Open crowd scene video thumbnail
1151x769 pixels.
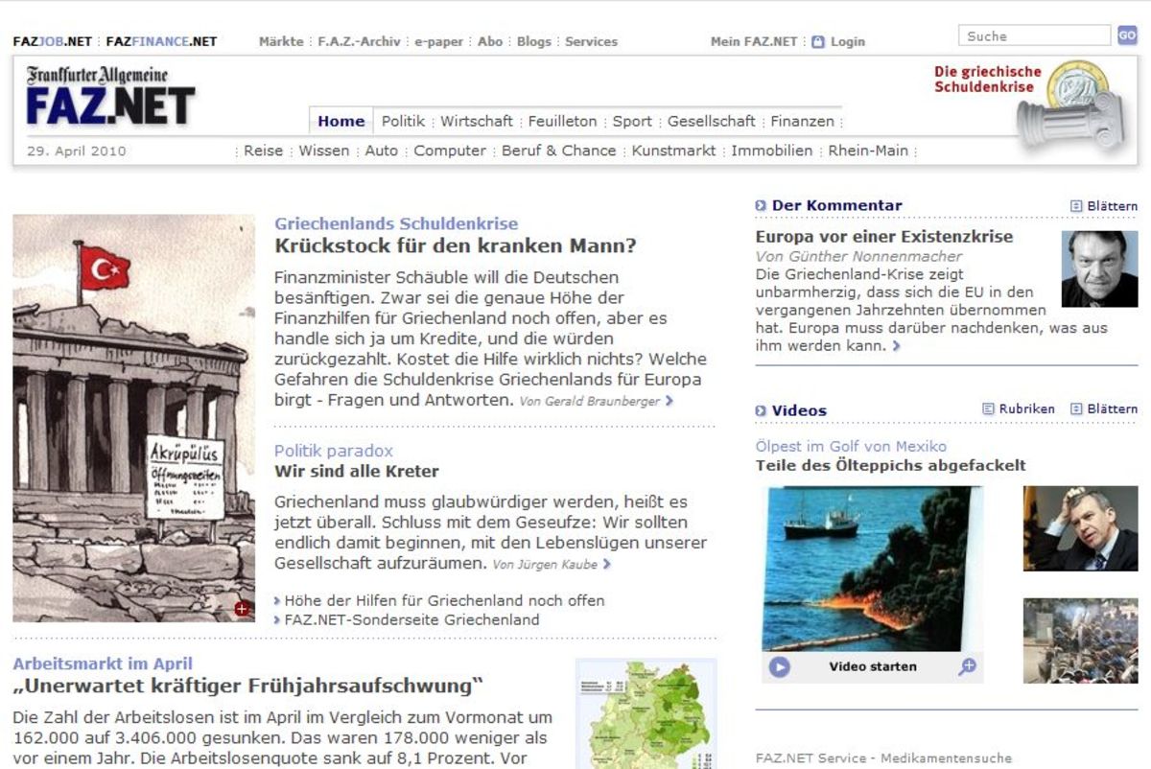tap(1081, 641)
